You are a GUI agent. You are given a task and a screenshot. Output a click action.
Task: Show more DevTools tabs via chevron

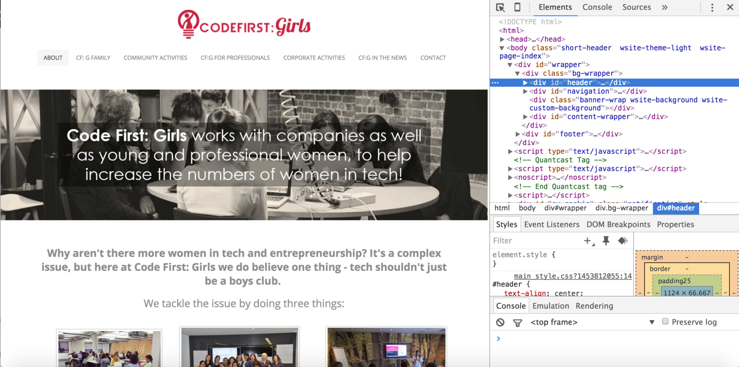click(x=665, y=7)
